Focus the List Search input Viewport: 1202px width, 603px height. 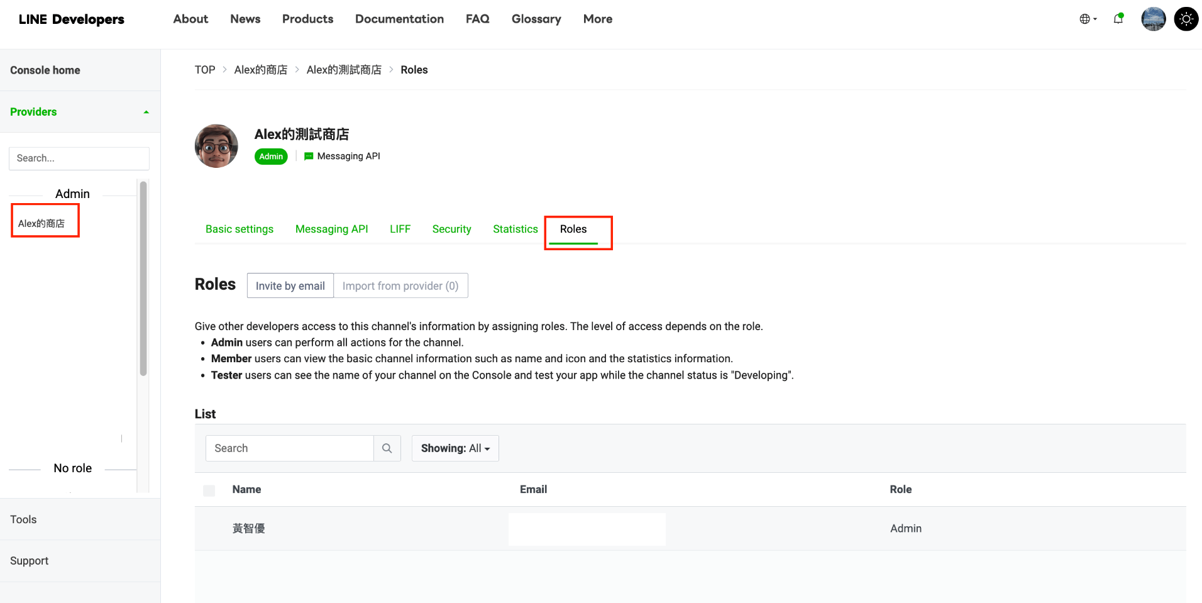point(290,448)
